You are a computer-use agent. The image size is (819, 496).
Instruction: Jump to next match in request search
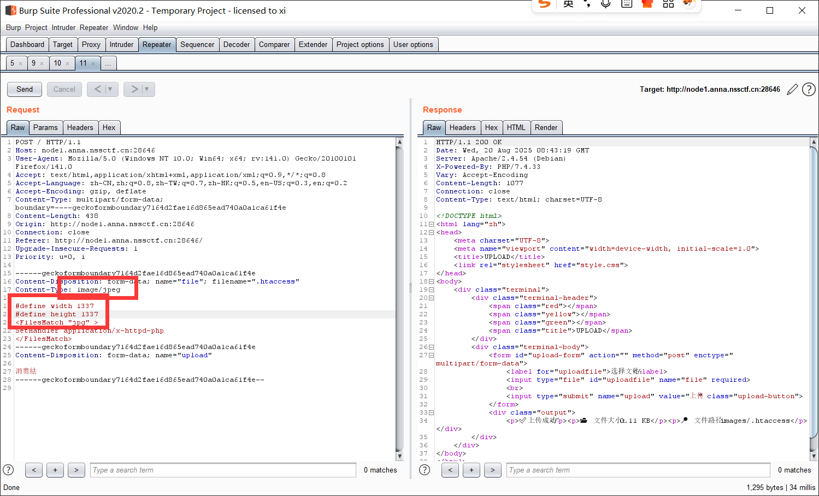[76, 470]
